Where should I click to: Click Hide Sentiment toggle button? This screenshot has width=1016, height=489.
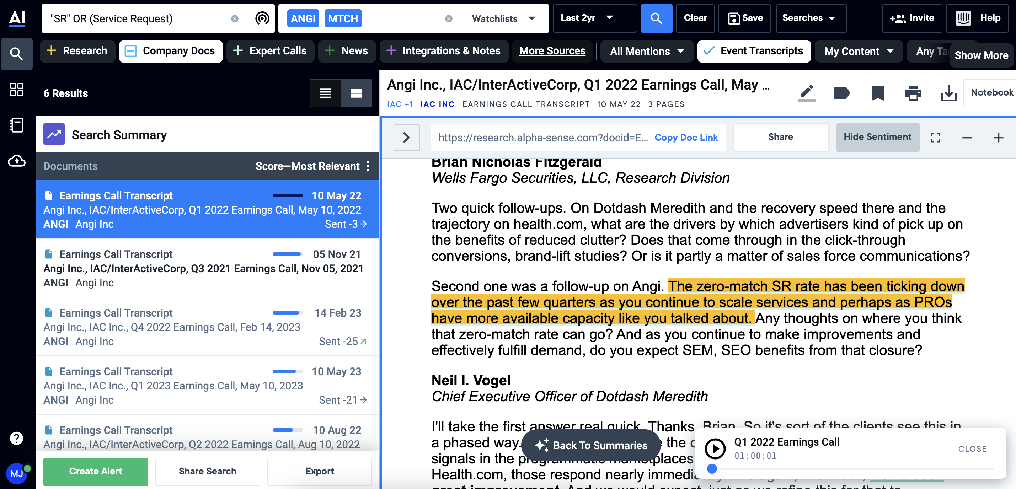coord(877,137)
